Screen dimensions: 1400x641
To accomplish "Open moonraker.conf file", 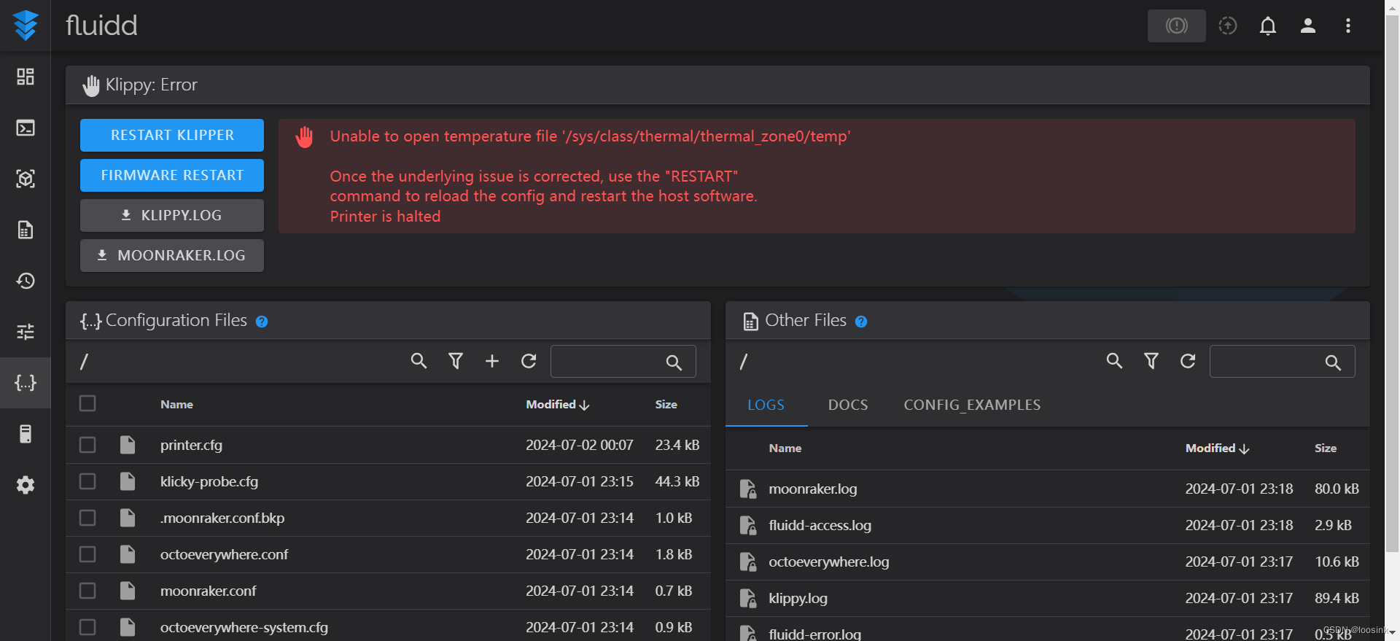I will (x=208, y=591).
